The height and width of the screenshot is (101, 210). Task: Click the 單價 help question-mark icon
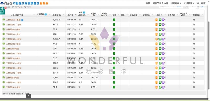point(84,13)
